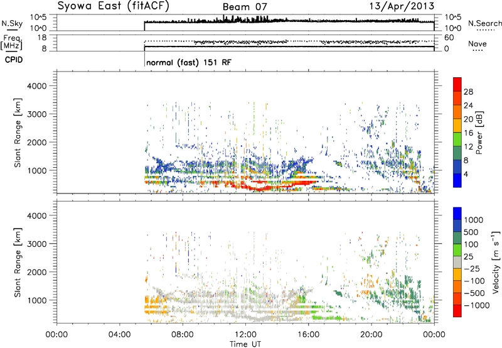Click the 'Power [dB]' colorbar title
The width and height of the screenshot is (502, 348).
tap(479, 133)
